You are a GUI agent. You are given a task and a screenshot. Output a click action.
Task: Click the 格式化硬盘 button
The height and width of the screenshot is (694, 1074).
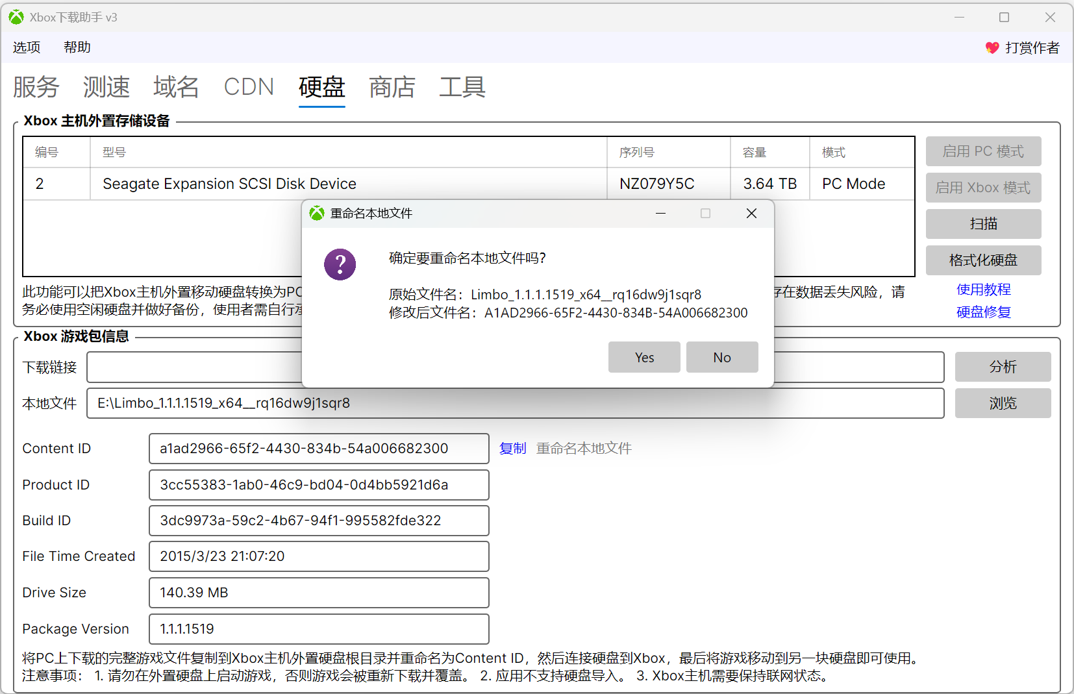[983, 260]
